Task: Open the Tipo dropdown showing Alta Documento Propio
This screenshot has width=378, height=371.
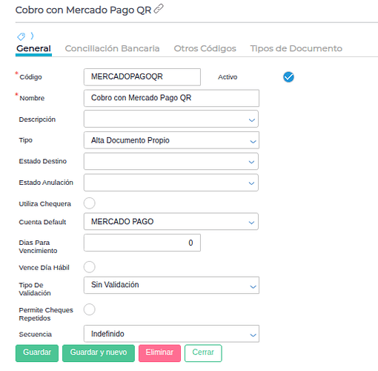Action: pos(171,140)
